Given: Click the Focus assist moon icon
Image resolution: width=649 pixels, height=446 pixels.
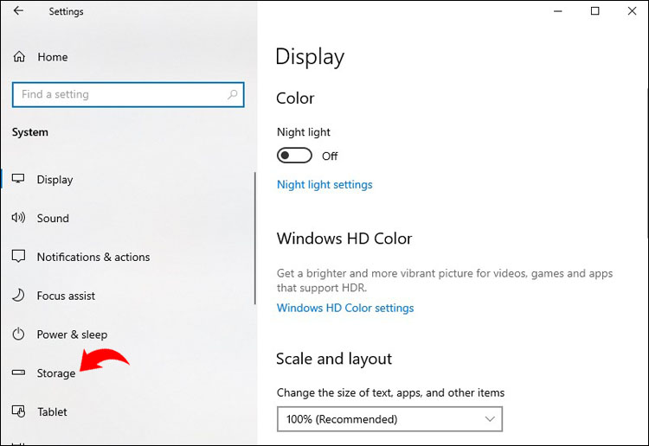Looking at the screenshot, I should coord(18,296).
